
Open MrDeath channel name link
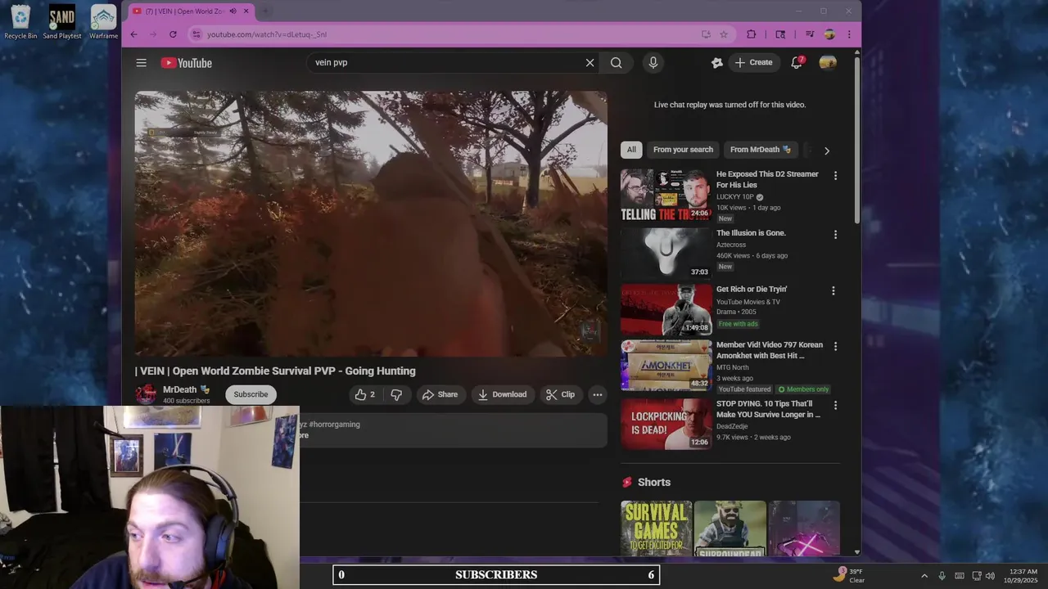[179, 389]
